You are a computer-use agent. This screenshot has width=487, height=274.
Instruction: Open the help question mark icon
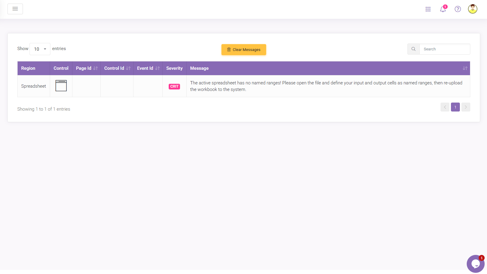point(458,9)
